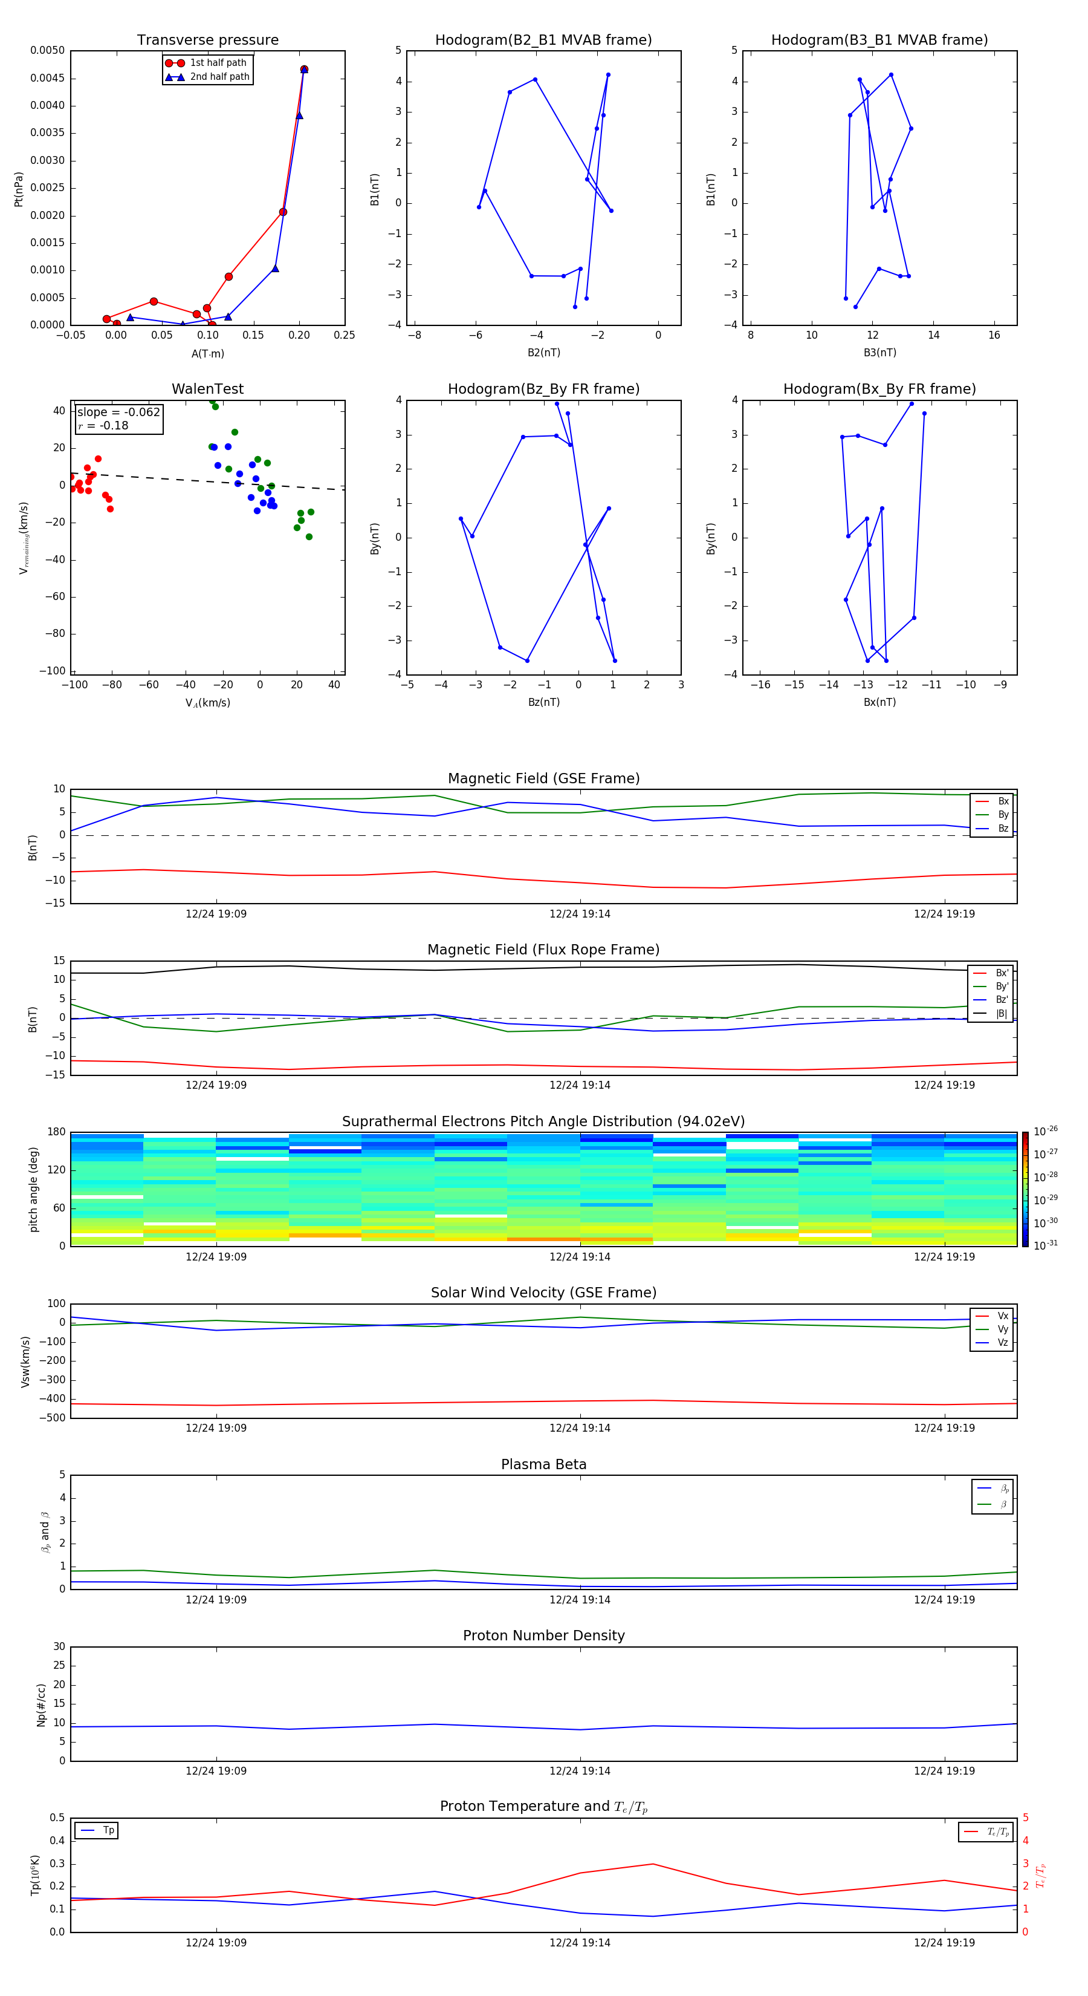Screen dimensions: 1088x1996
Task: Click '12/24 19:19' tick under temperature plot
Action: point(944,1943)
